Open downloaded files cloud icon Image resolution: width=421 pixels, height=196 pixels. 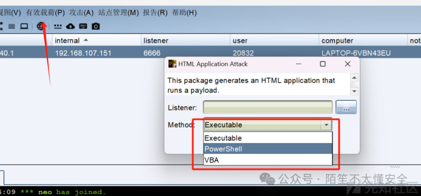70,26
